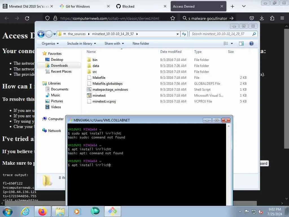This screenshot has width=289, height=217.
Task: Open Network in the navigation pane
Action: [54, 131]
